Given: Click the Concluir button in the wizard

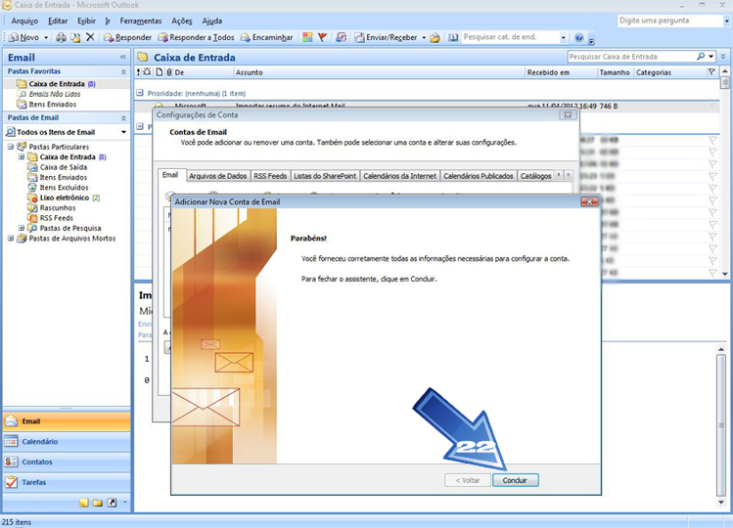Looking at the screenshot, I should [515, 480].
